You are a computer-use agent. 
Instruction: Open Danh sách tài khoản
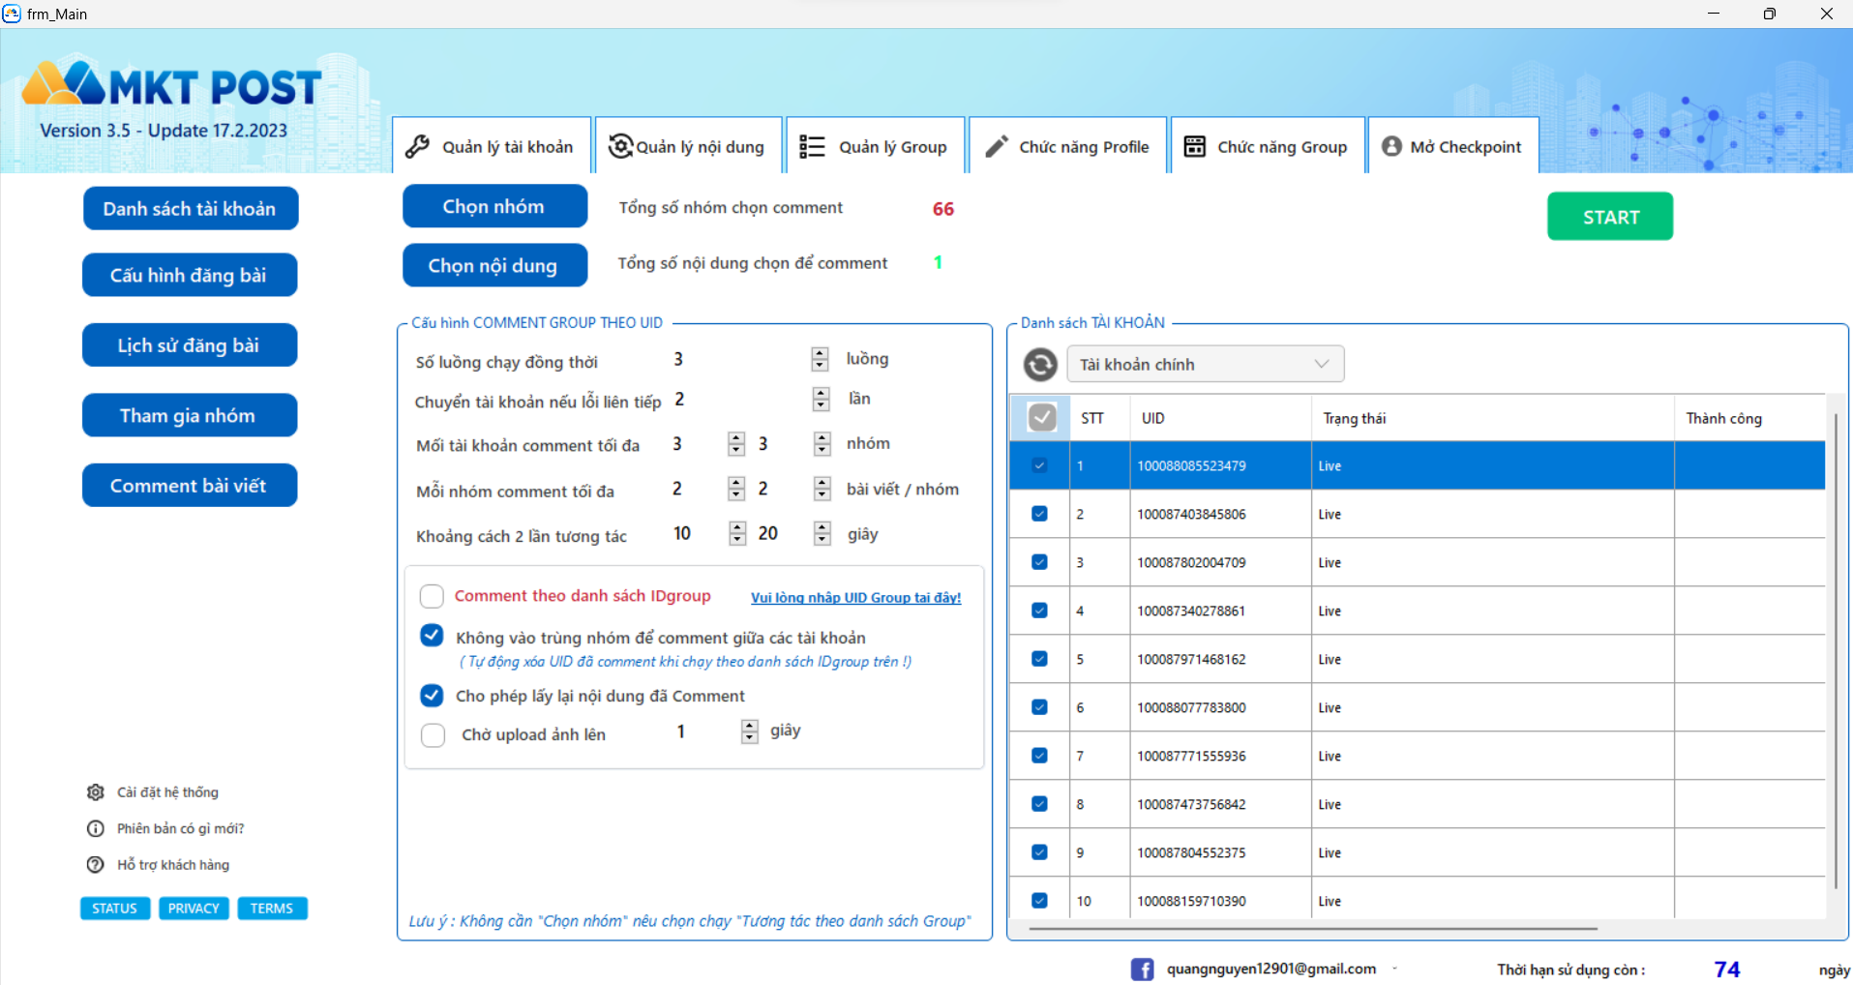click(x=190, y=209)
